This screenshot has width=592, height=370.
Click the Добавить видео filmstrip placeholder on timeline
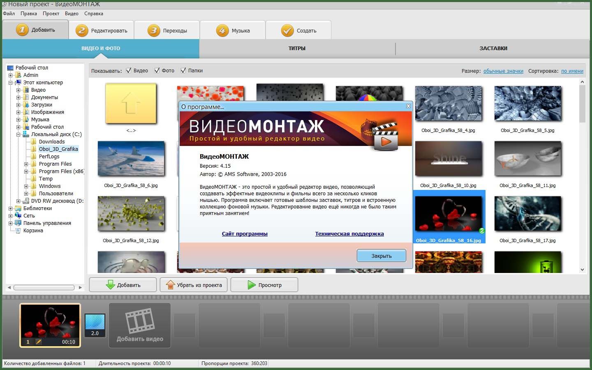[140, 326]
